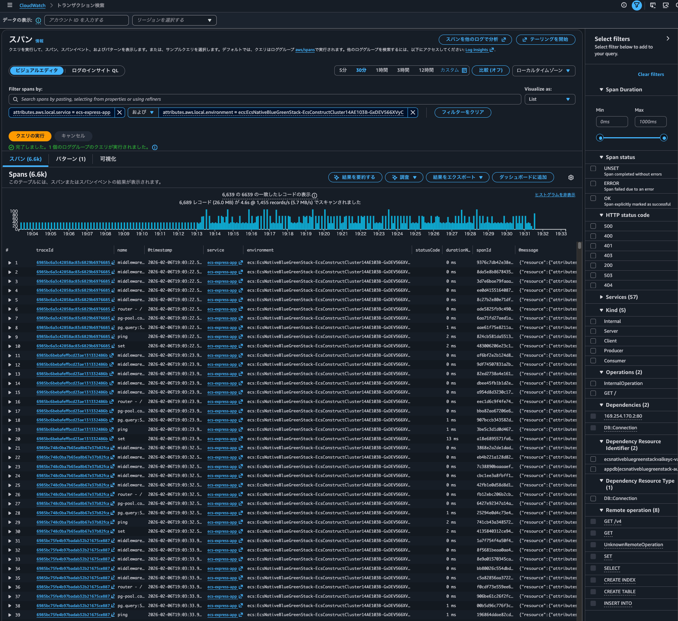
Task: Remove the ecs-express-app service filter chip
Action: click(119, 112)
